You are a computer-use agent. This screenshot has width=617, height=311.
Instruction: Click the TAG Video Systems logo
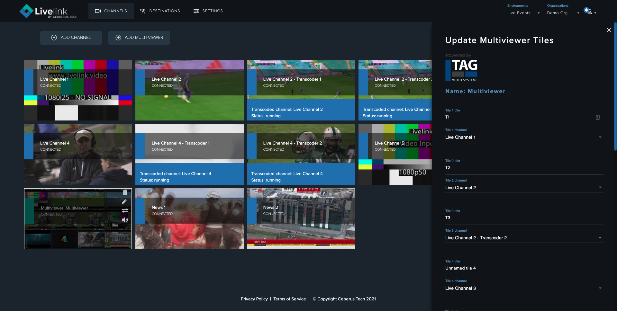(461, 70)
